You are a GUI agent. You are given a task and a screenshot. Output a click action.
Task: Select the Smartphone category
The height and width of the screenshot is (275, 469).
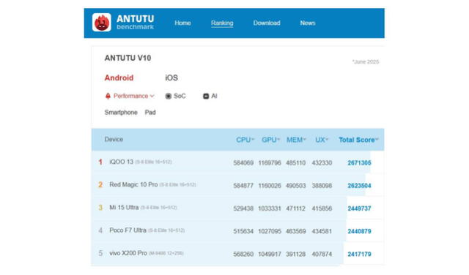(x=121, y=113)
